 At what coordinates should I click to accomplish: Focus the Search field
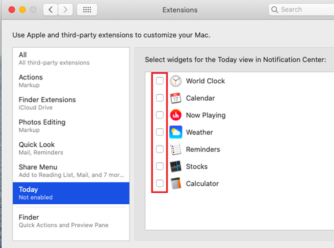click(301, 10)
